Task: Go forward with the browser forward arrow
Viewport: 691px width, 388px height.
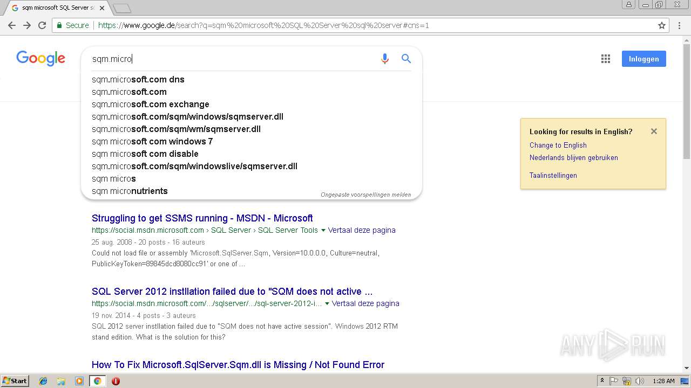Action: [27, 25]
